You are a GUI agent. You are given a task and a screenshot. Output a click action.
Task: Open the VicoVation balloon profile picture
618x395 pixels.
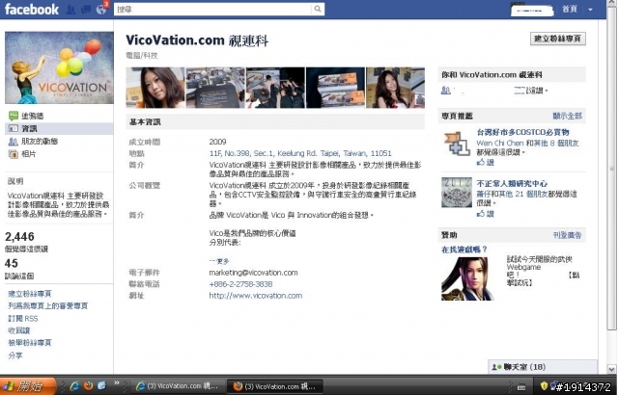point(59,67)
